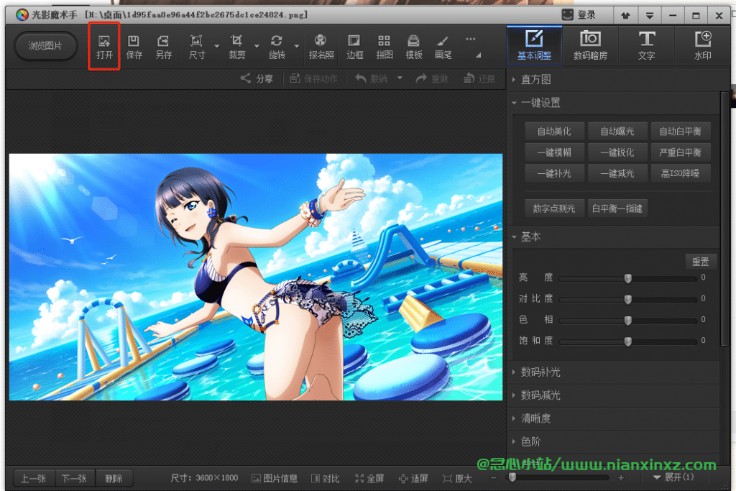Open the 报名照 ID photo tool
This screenshot has height=491, width=736.
tap(321, 47)
